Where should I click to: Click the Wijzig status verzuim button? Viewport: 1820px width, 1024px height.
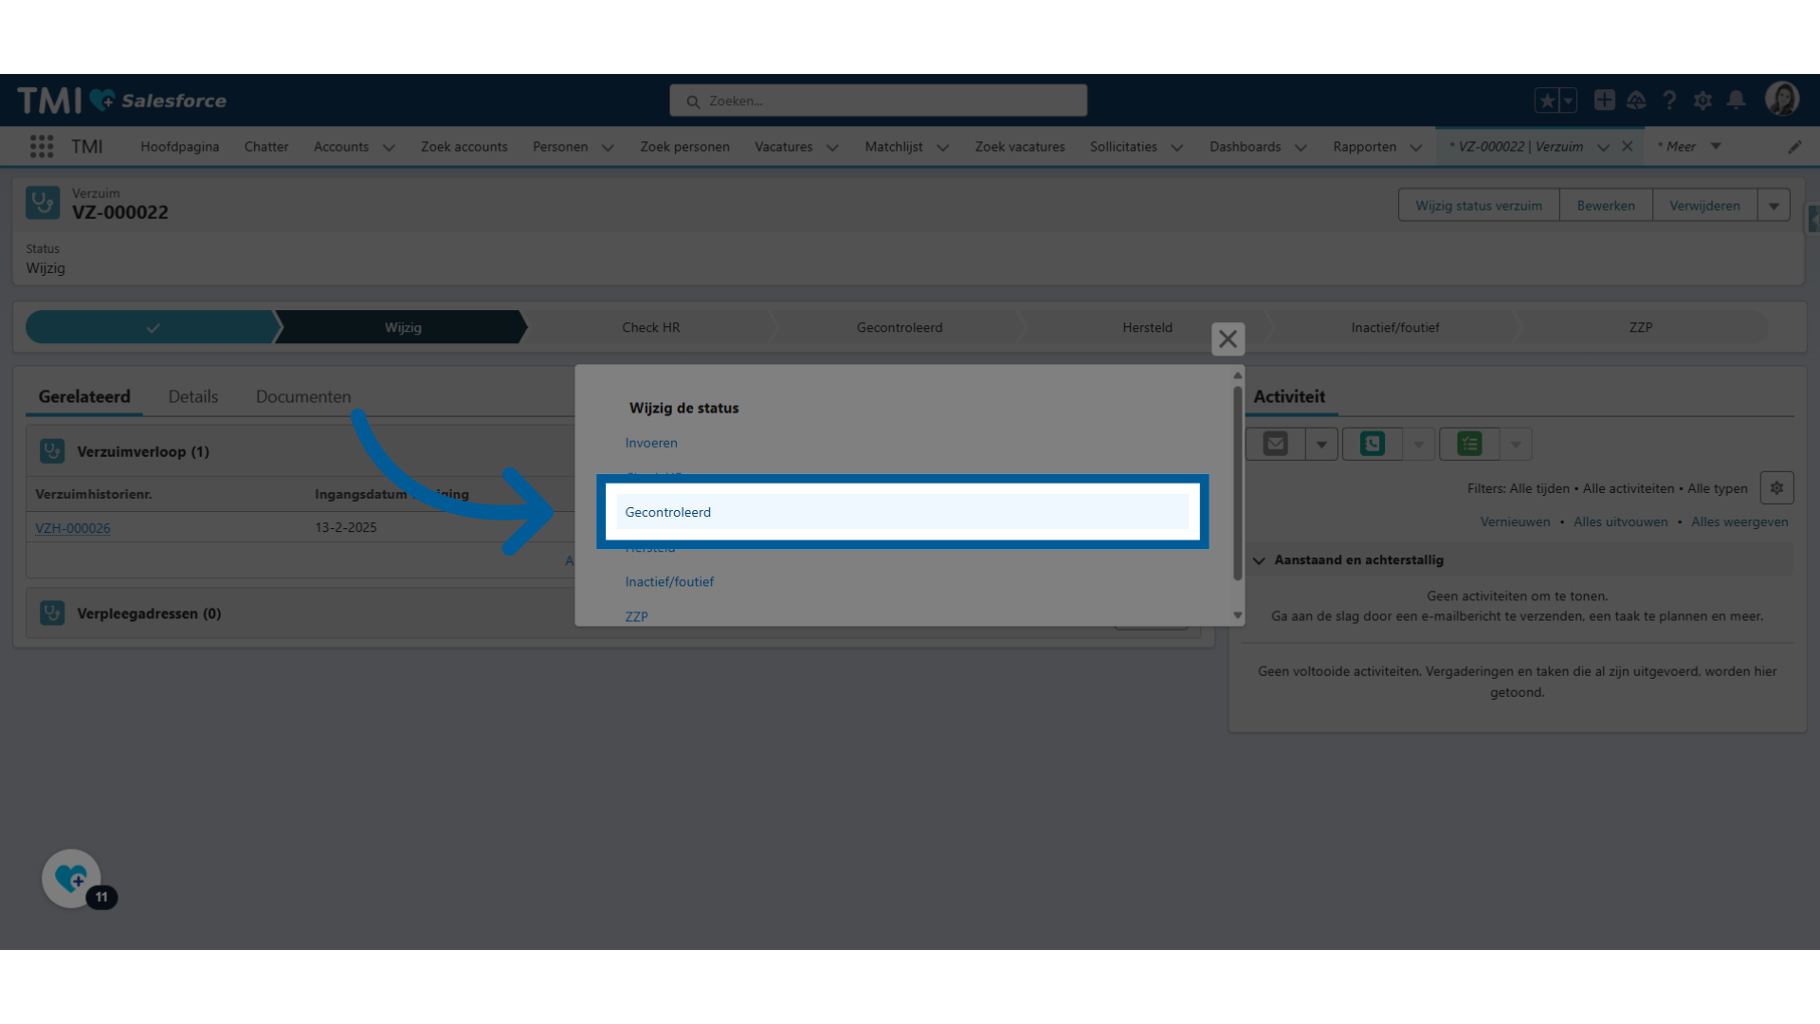coord(1479,205)
